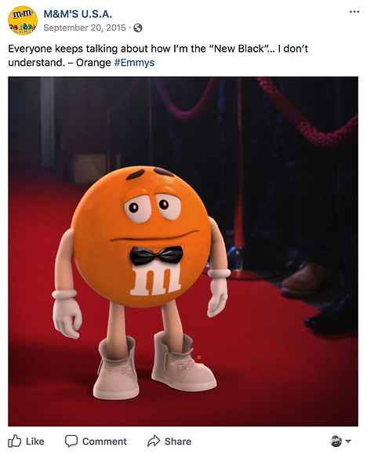Open the September 20, 2015 timestamp

(x=85, y=27)
